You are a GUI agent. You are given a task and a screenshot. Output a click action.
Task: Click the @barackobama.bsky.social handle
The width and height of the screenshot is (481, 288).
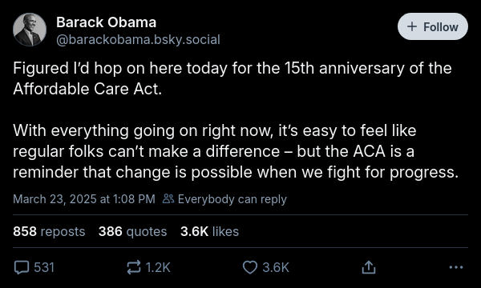[138, 40]
